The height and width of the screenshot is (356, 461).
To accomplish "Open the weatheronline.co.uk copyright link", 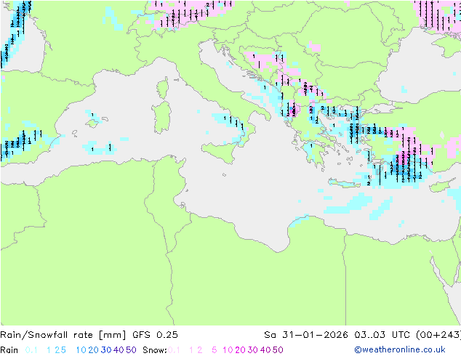I will coord(400,349).
